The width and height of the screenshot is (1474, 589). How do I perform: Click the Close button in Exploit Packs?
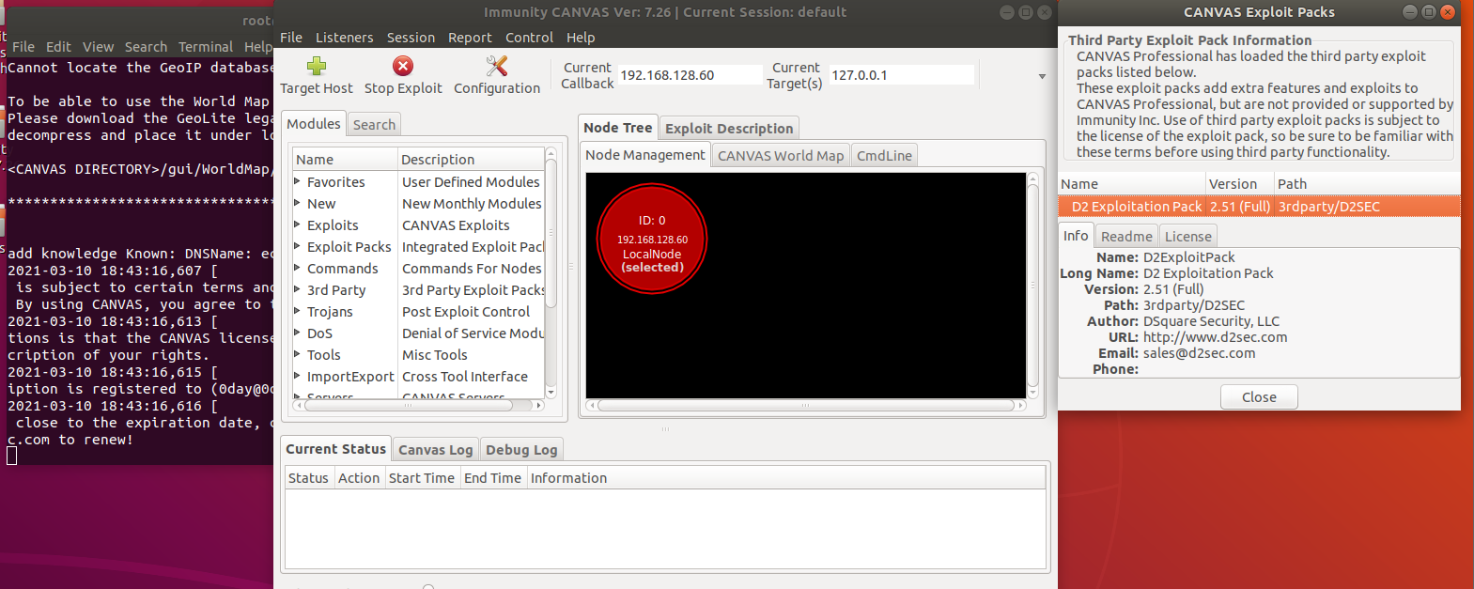click(1259, 397)
